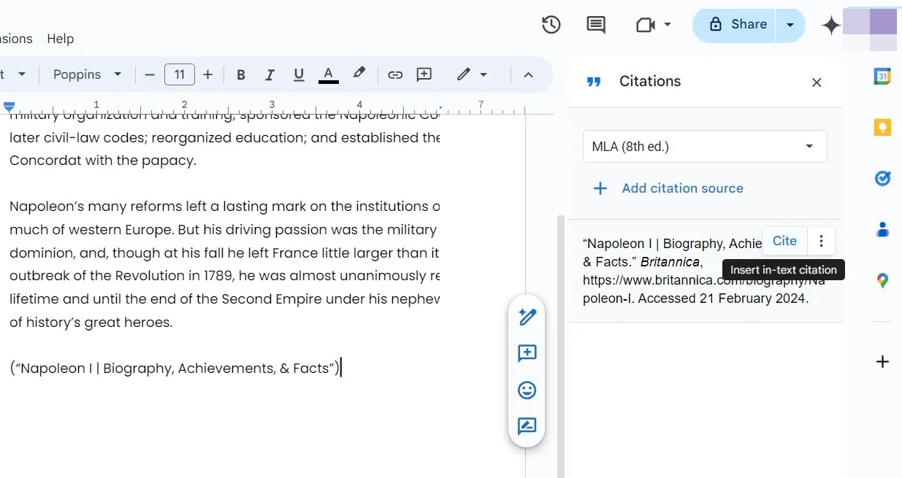Open the editing mode pencil dropdown

[472, 74]
